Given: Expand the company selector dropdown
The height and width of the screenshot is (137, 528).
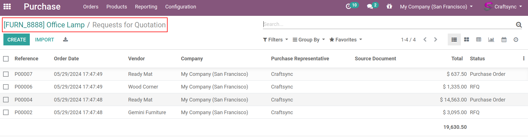Looking at the screenshot, I should [436, 7].
